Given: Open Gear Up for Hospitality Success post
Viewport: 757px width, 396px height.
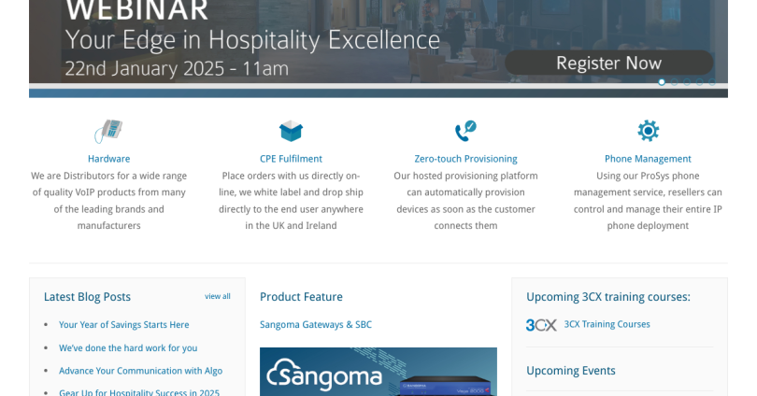Looking at the screenshot, I should [139, 392].
